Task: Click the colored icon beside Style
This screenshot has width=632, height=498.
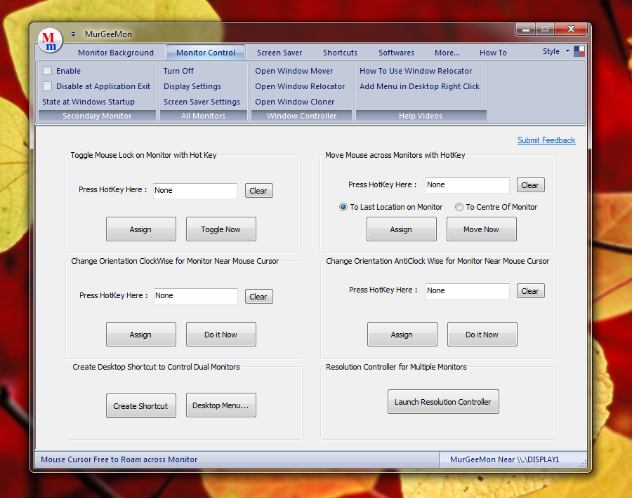Action: (579, 51)
